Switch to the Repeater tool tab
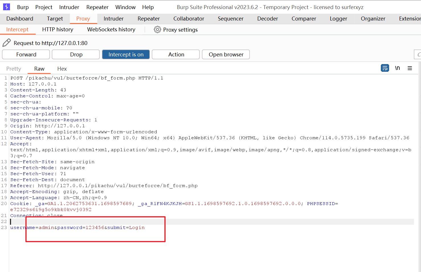 point(148,19)
